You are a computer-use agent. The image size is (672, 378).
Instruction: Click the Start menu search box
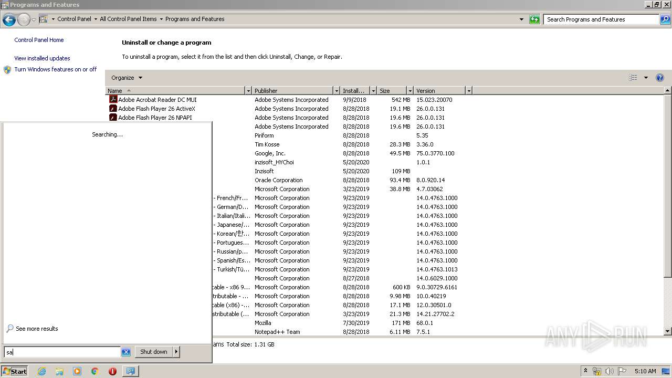tap(62, 352)
